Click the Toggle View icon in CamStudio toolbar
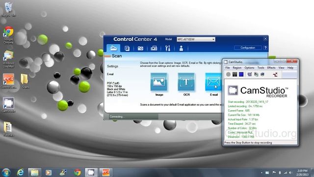 click(x=250, y=74)
